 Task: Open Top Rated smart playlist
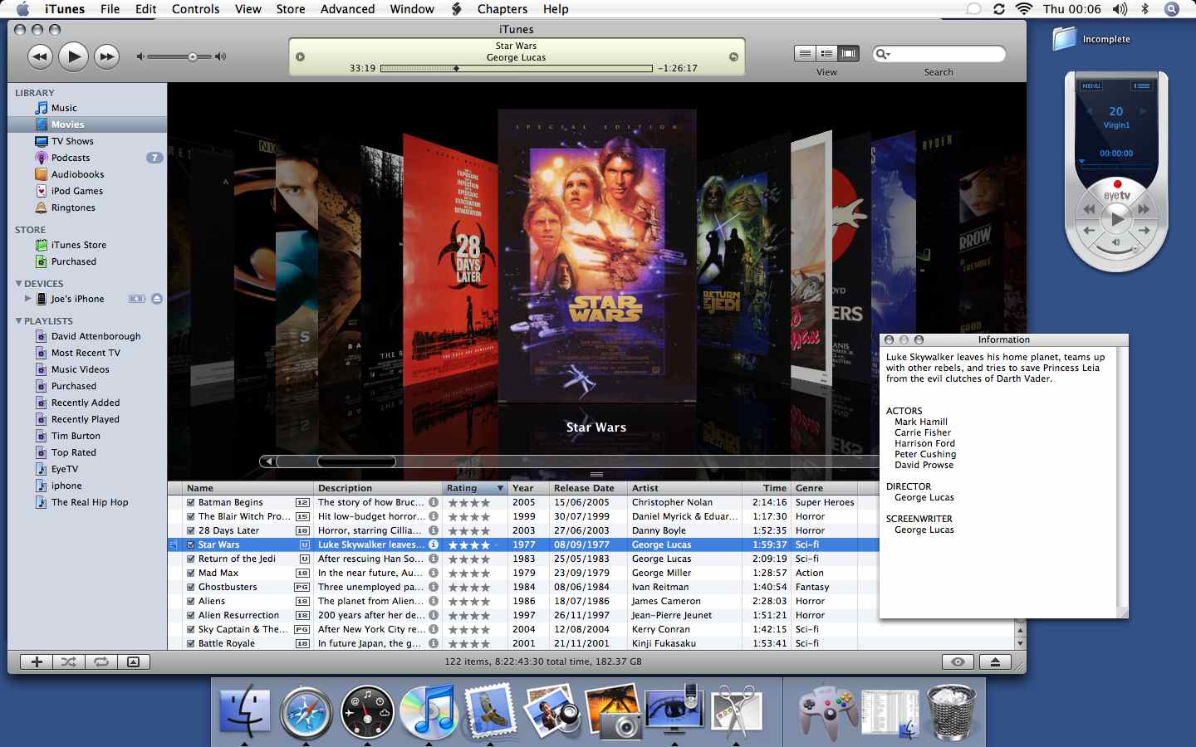tap(73, 452)
